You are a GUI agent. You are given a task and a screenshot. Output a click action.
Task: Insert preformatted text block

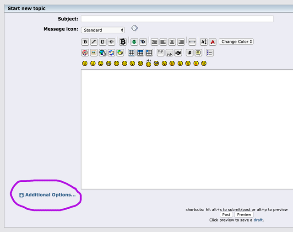pyautogui.click(x=154, y=42)
